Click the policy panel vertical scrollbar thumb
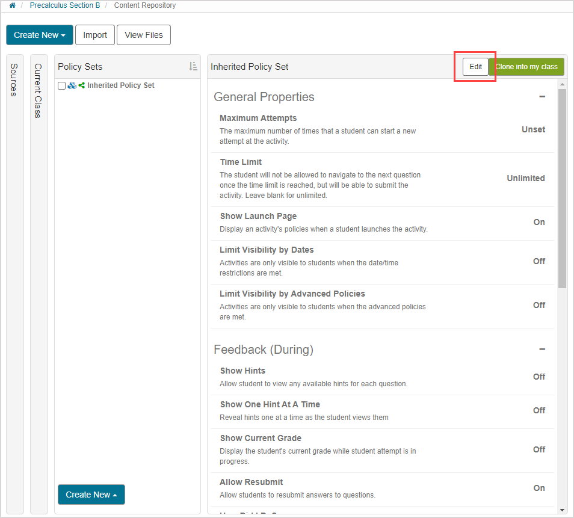Screen dimensions: 574x518 pyautogui.click(x=562, y=187)
